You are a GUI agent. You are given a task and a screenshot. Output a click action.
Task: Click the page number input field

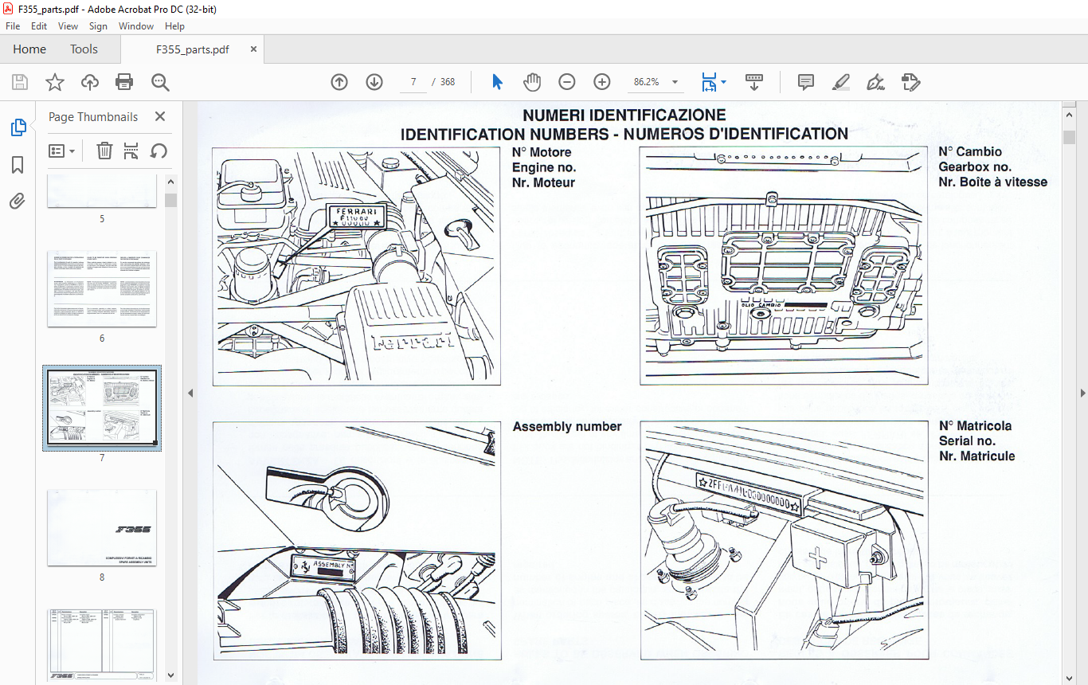pyautogui.click(x=413, y=82)
